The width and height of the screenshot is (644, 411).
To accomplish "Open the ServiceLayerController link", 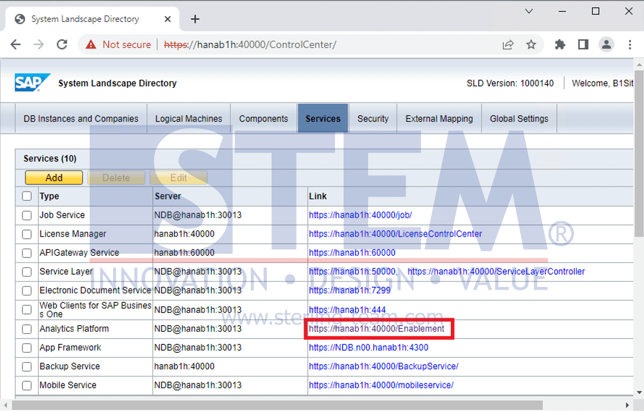I will (496, 272).
